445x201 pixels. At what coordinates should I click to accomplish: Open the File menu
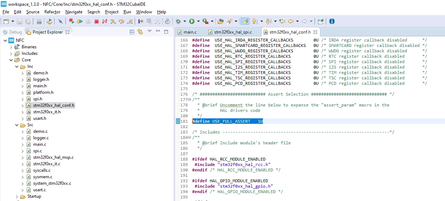[6, 12]
